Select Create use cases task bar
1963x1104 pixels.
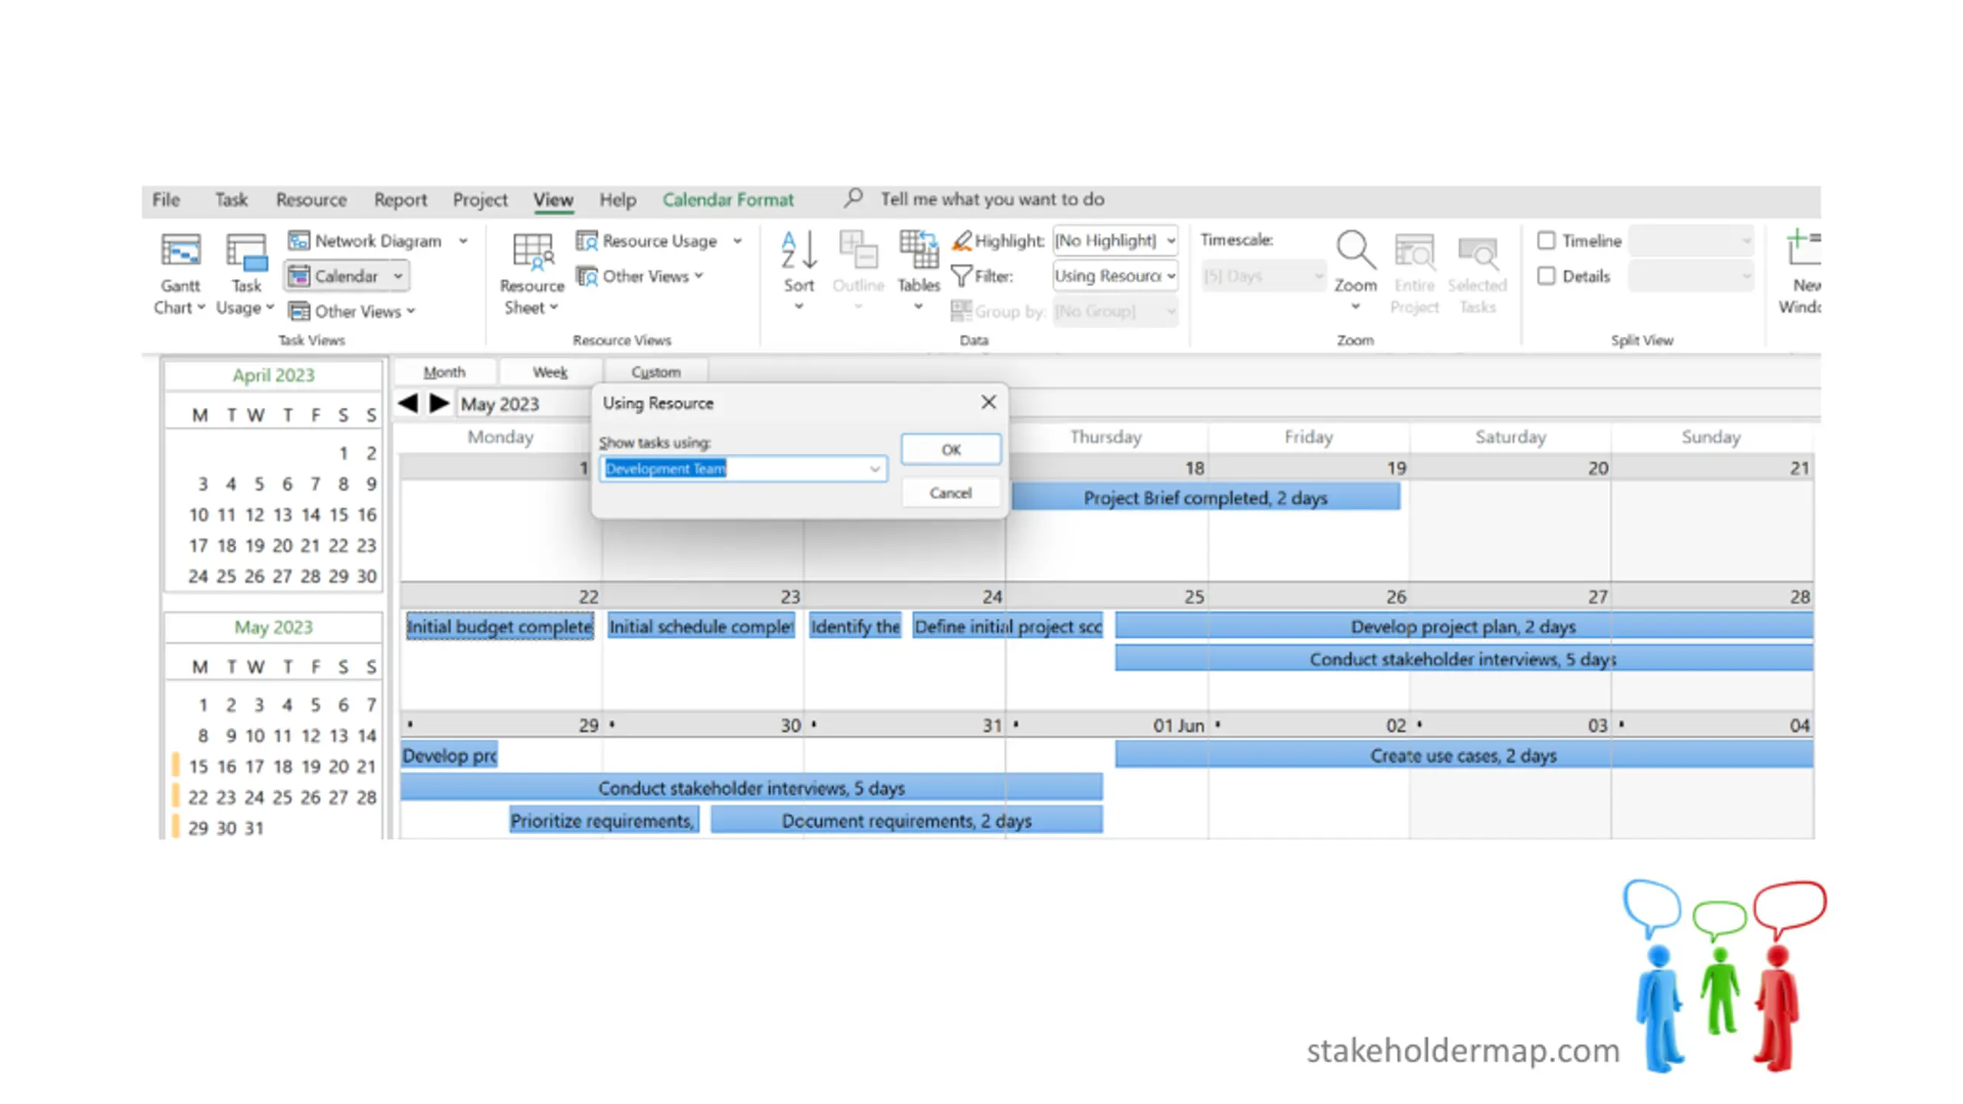(x=1463, y=755)
